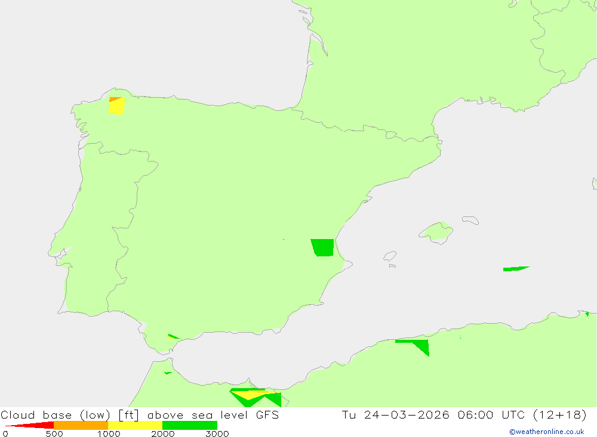597x437 pixels.
Task: Click the legend value label 1000
Action: point(109,434)
